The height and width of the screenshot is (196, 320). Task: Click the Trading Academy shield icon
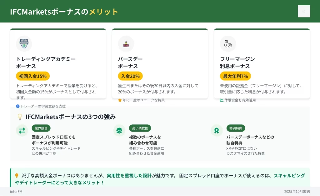(x=24, y=44)
